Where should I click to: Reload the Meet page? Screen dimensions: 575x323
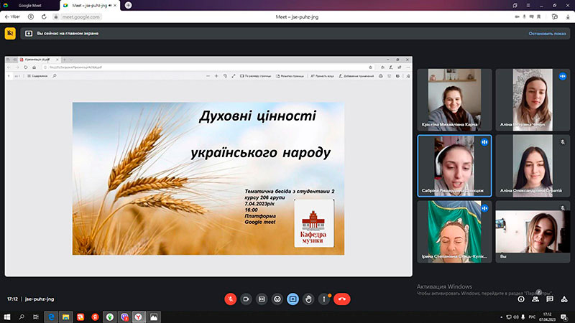point(44,17)
